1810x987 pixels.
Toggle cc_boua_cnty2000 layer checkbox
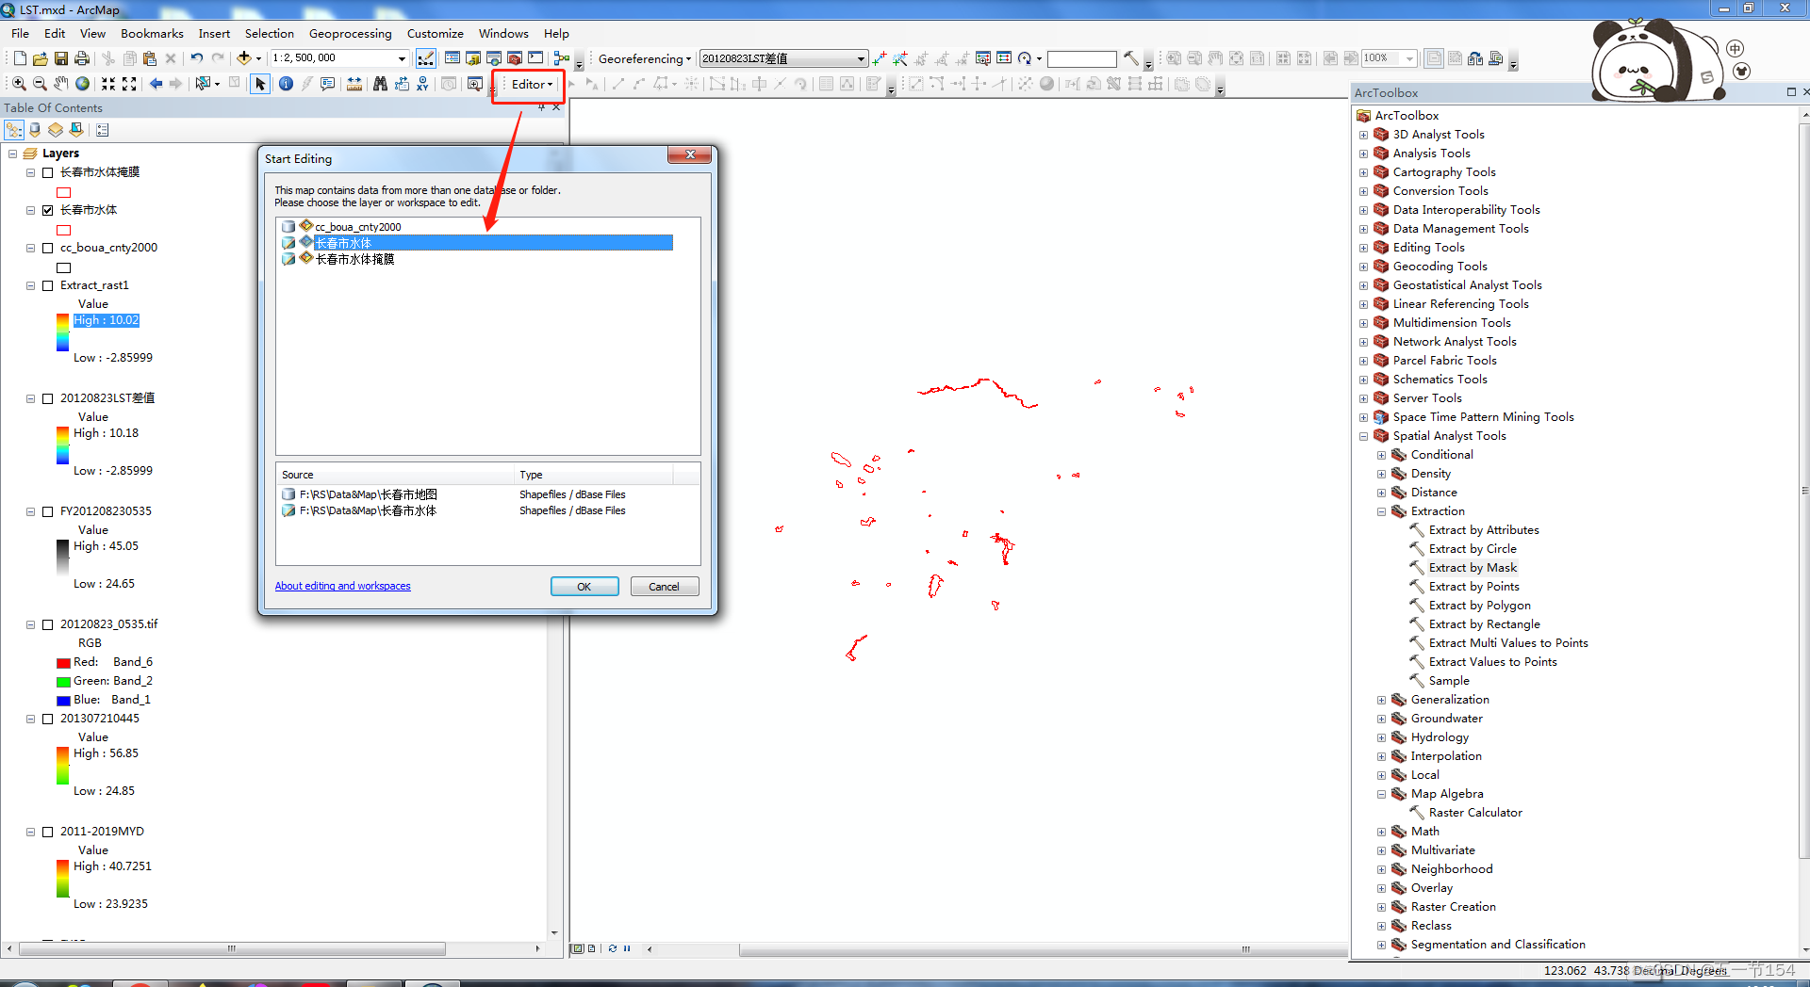[48, 248]
